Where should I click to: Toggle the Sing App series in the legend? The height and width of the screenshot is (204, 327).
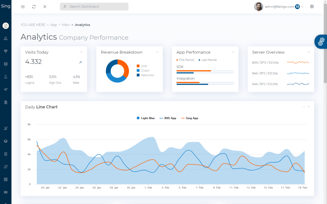189,118
